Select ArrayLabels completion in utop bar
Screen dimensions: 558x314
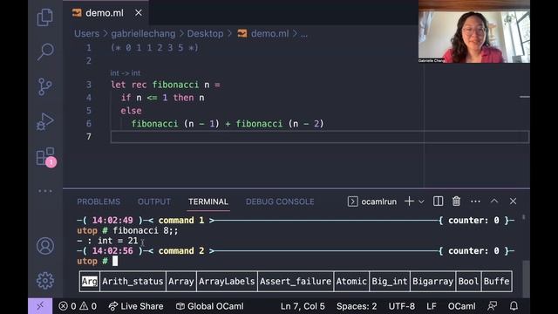pyautogui.click(x=227, y=281)
